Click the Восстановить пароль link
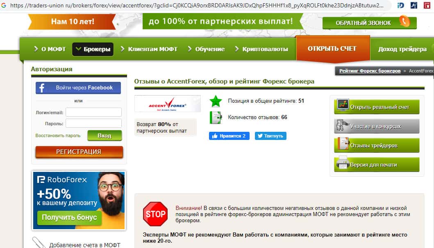 [x=58, y=136]
